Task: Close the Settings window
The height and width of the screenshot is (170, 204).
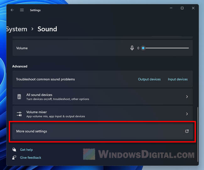Action: click(x=193, y=8)
